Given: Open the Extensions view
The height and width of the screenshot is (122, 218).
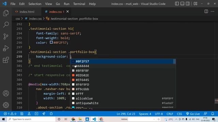Looking at the screenshot, I should pos(6,60).
